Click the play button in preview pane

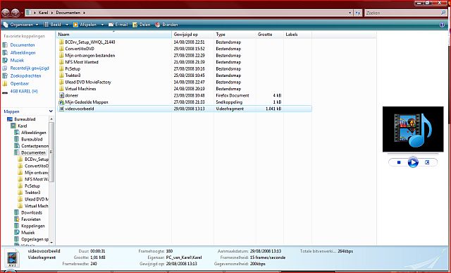(413, 162)
